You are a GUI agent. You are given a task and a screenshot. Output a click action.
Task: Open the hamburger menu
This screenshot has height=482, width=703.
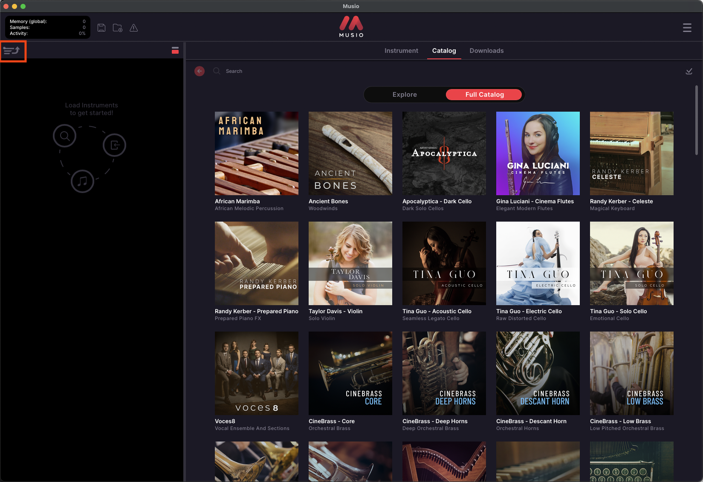687,28
